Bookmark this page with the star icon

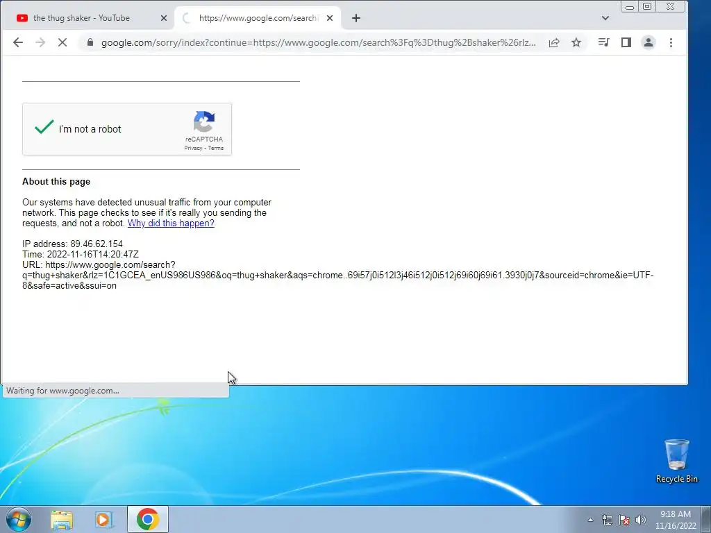pos(576,42)
